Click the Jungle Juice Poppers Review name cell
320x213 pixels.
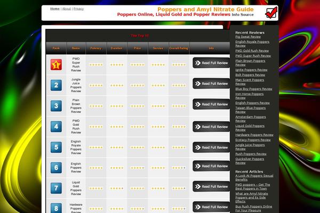[76, 85]
